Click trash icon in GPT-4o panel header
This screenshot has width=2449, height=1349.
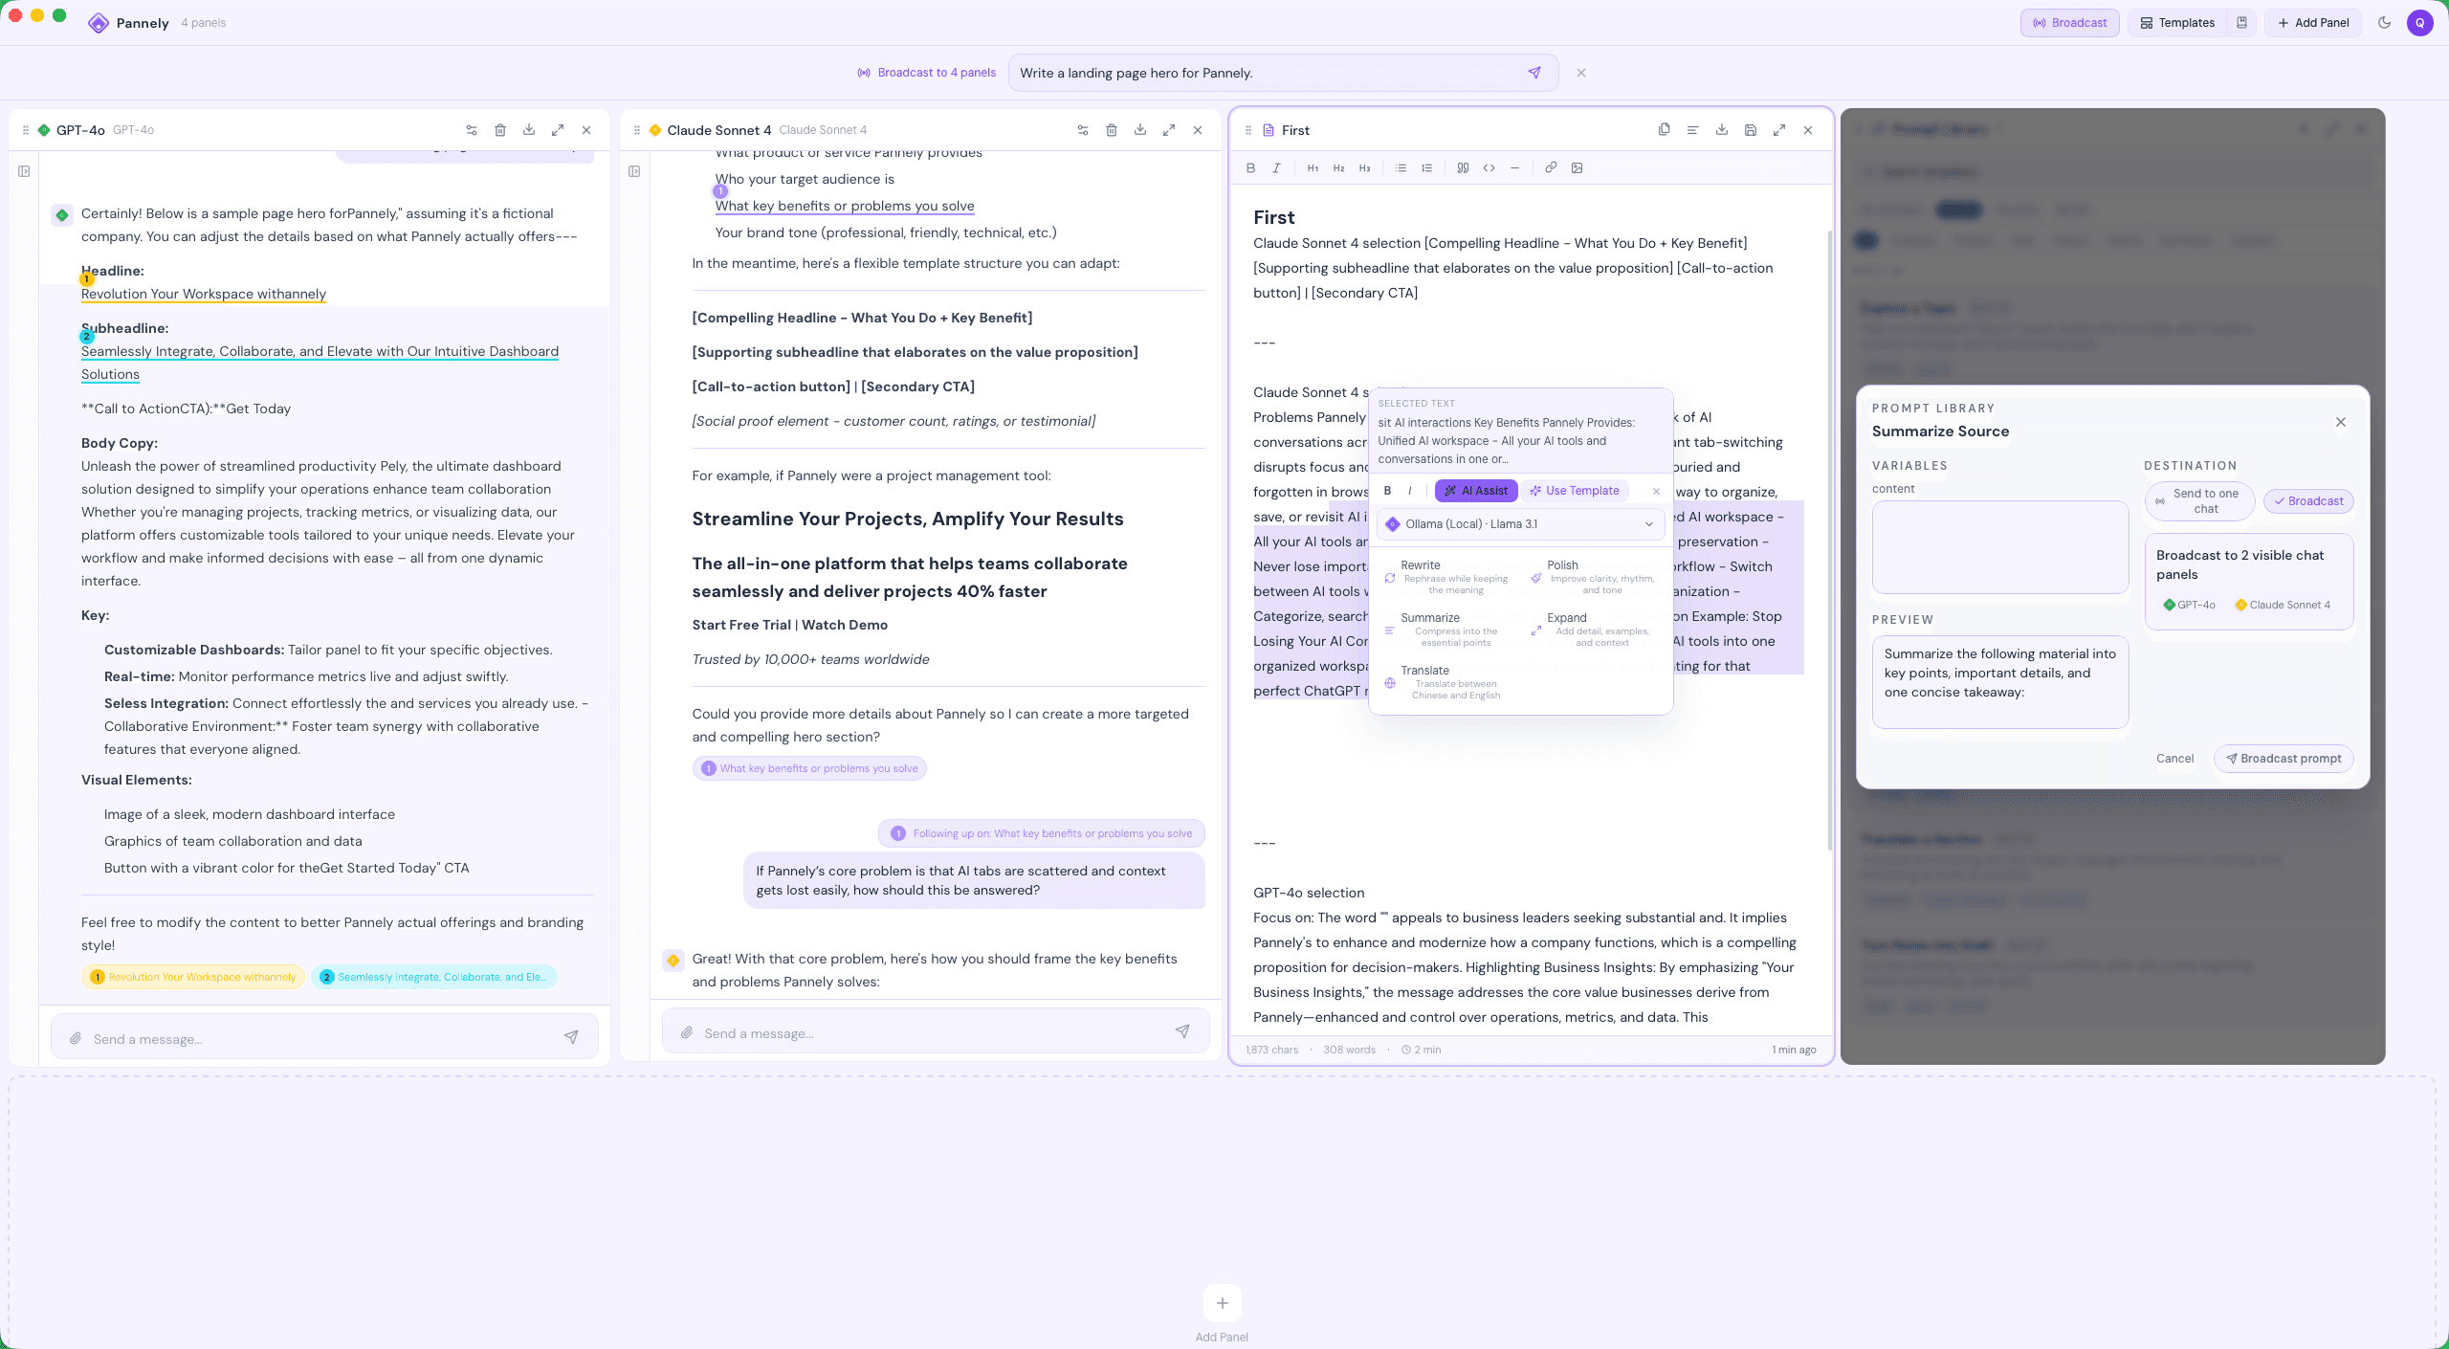[x=500, y=130]
